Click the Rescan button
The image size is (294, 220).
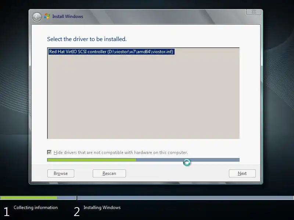109,173
